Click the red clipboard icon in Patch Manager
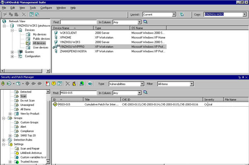 (47, 84)
